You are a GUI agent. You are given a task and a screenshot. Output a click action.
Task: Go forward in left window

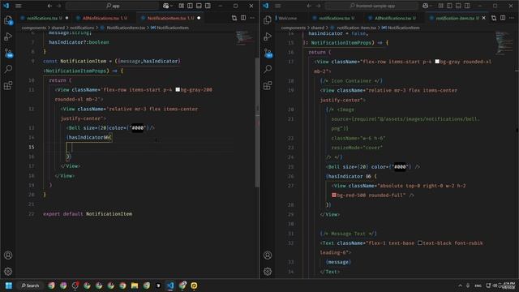(58, 6)
